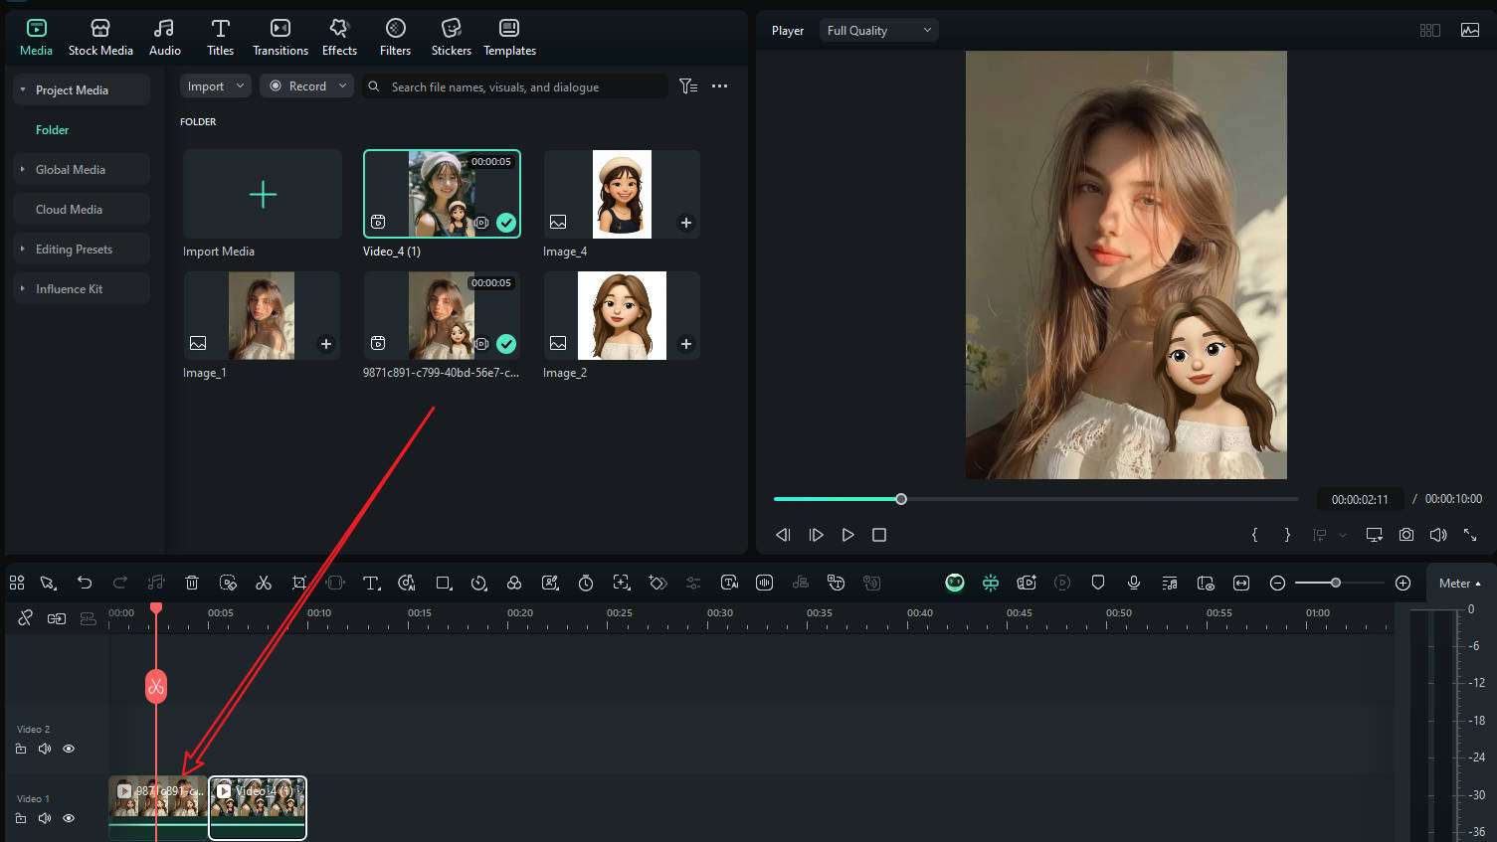
Task: Open the three-dots more options in media panel
Action: 720,86
